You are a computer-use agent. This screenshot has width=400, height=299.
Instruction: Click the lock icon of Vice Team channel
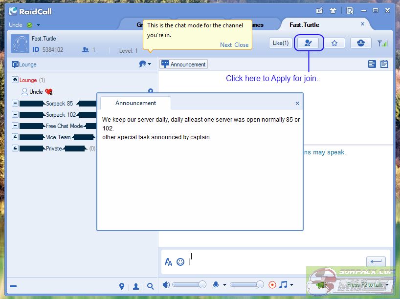(15, 137)
